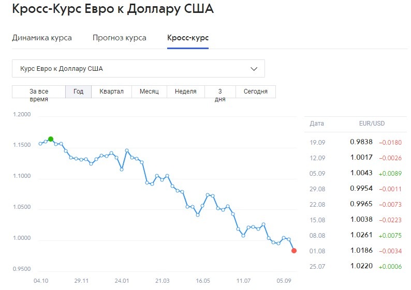This screenshot has width=411, height=290.
Task: Open the Курс Евро к Доллару США dropdown
Action: [x=138, y=69]
